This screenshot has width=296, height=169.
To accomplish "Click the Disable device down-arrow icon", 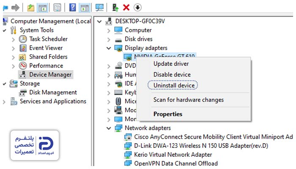I will pos(137,8).
